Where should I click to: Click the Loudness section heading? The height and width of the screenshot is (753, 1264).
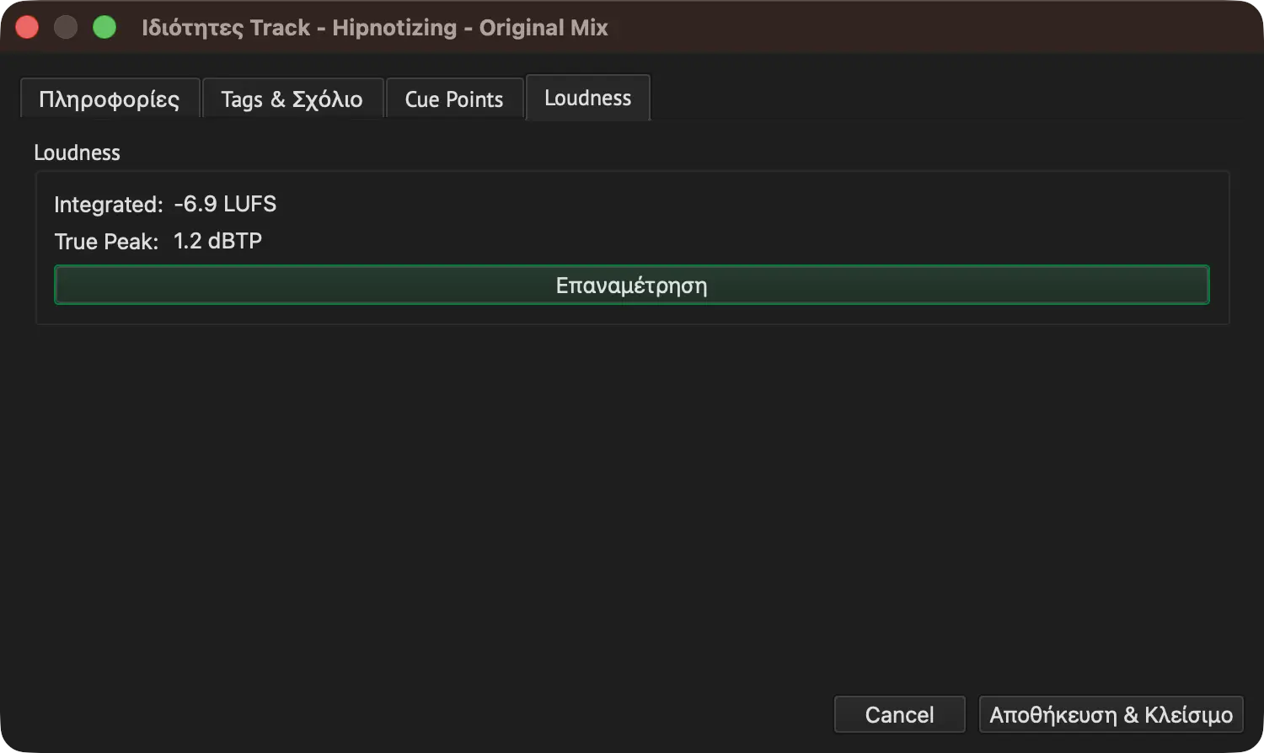coord(77,152)
